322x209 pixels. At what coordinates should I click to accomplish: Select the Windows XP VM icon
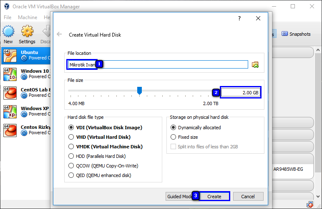tap(10, 111)
